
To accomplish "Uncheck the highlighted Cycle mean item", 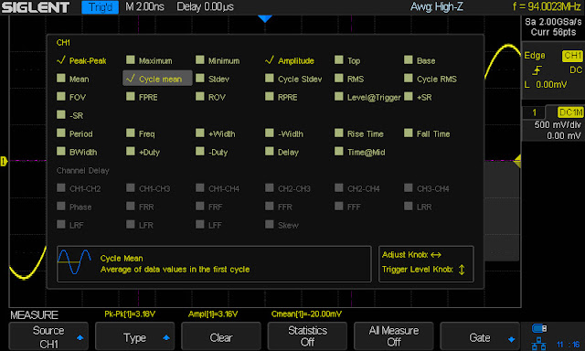I will click(157, 79).
